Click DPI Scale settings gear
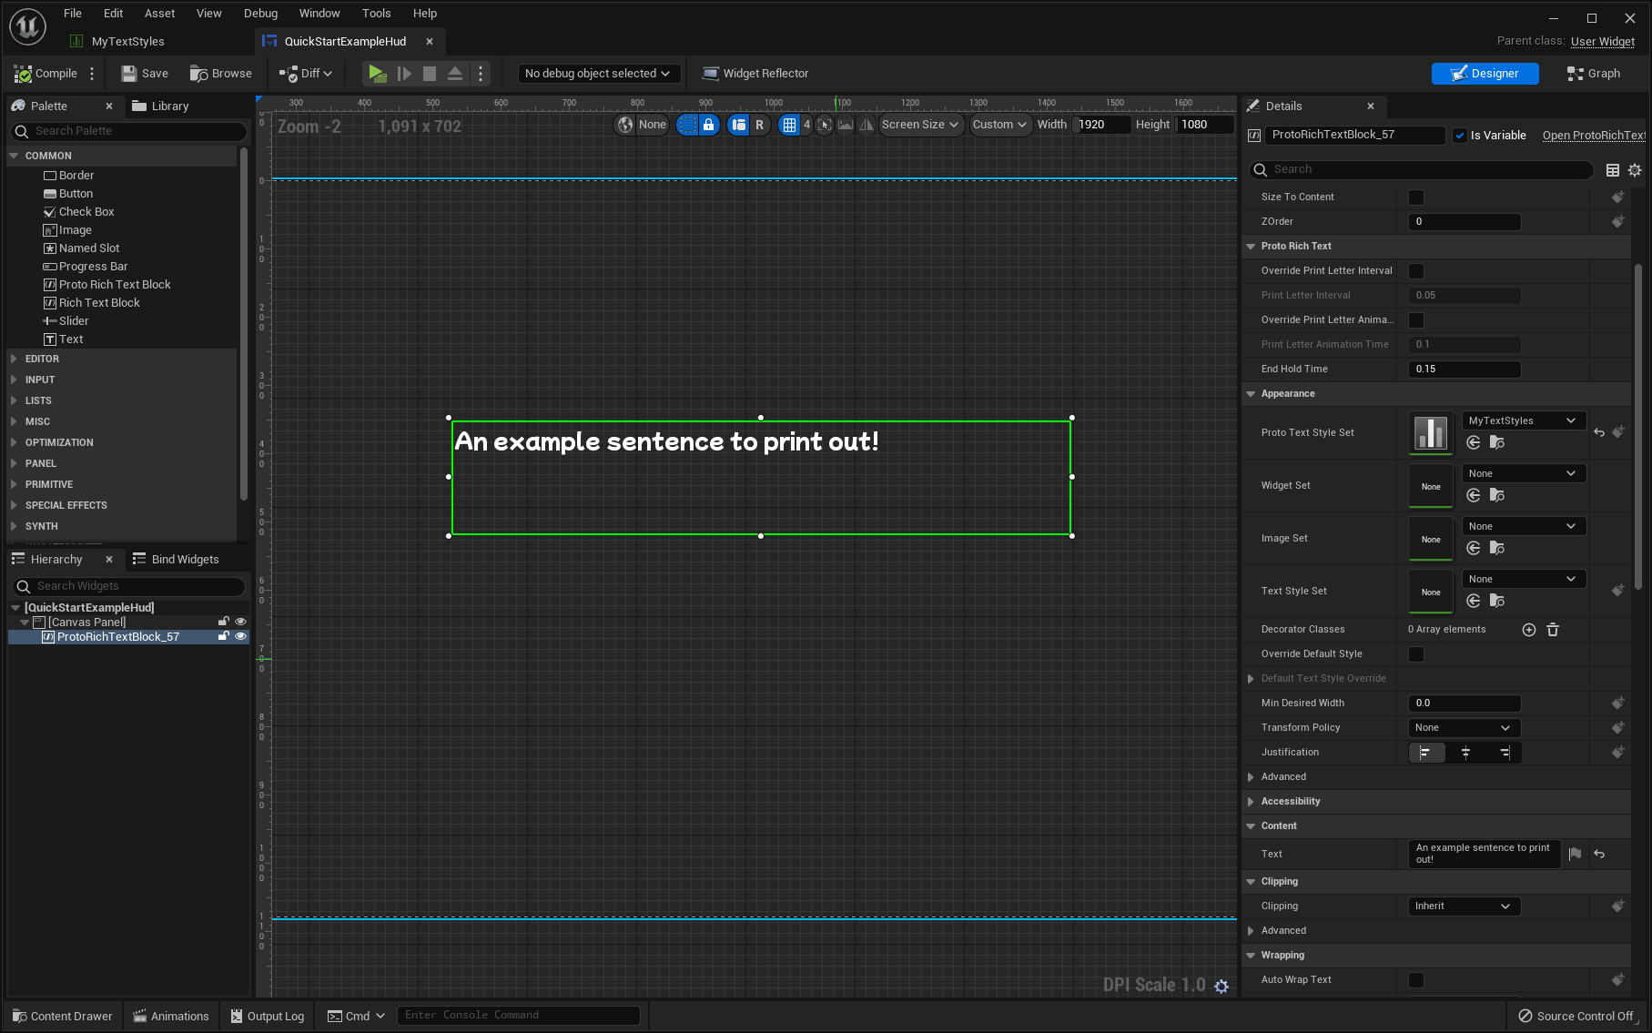This screenshot has width=1652, height=1033. point(1221,987)
